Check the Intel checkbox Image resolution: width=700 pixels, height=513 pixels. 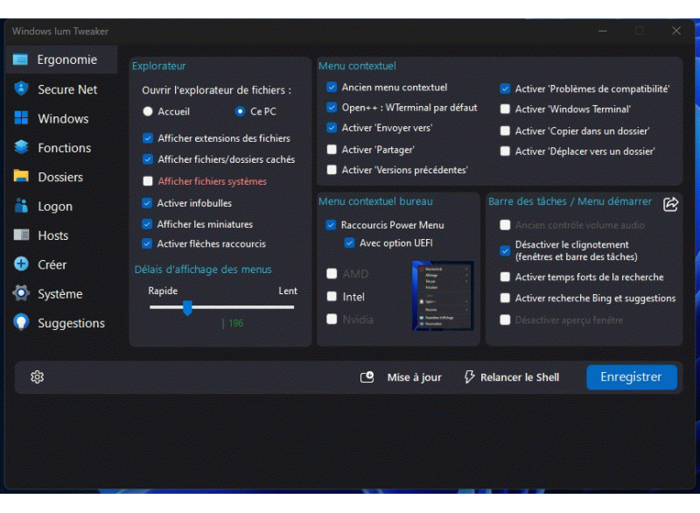tap(332, 297)
